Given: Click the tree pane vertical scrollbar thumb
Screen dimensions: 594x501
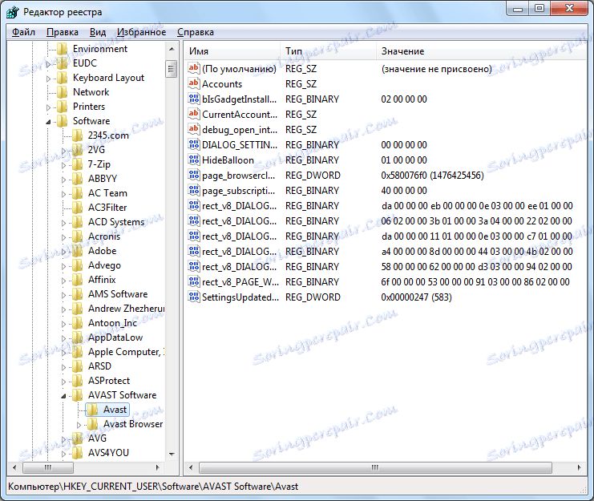Looking at the screenshot, I should point(172,69).
